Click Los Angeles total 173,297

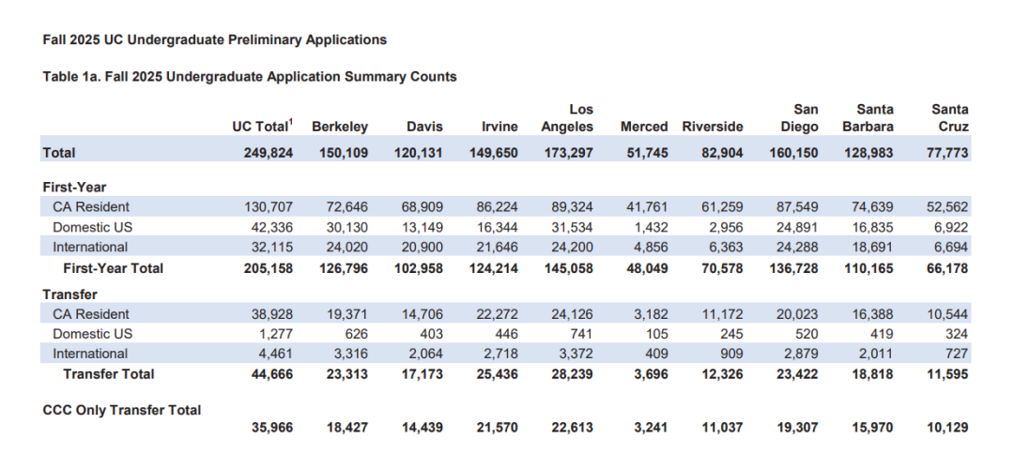(566, 153)
